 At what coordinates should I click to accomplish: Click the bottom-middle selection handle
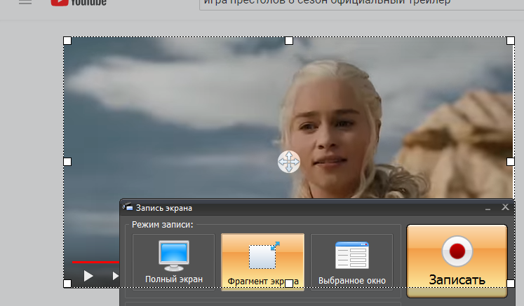point(289,284)
